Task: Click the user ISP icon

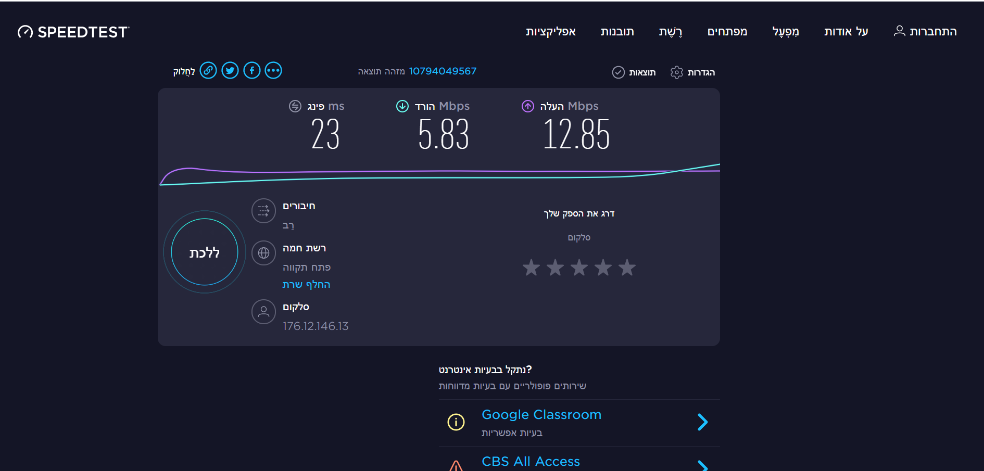Action: tap(263, 312)
